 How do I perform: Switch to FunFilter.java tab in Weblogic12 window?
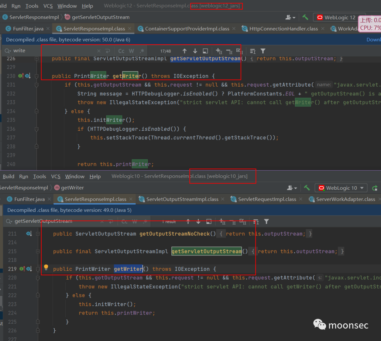(x=28, y=29)
